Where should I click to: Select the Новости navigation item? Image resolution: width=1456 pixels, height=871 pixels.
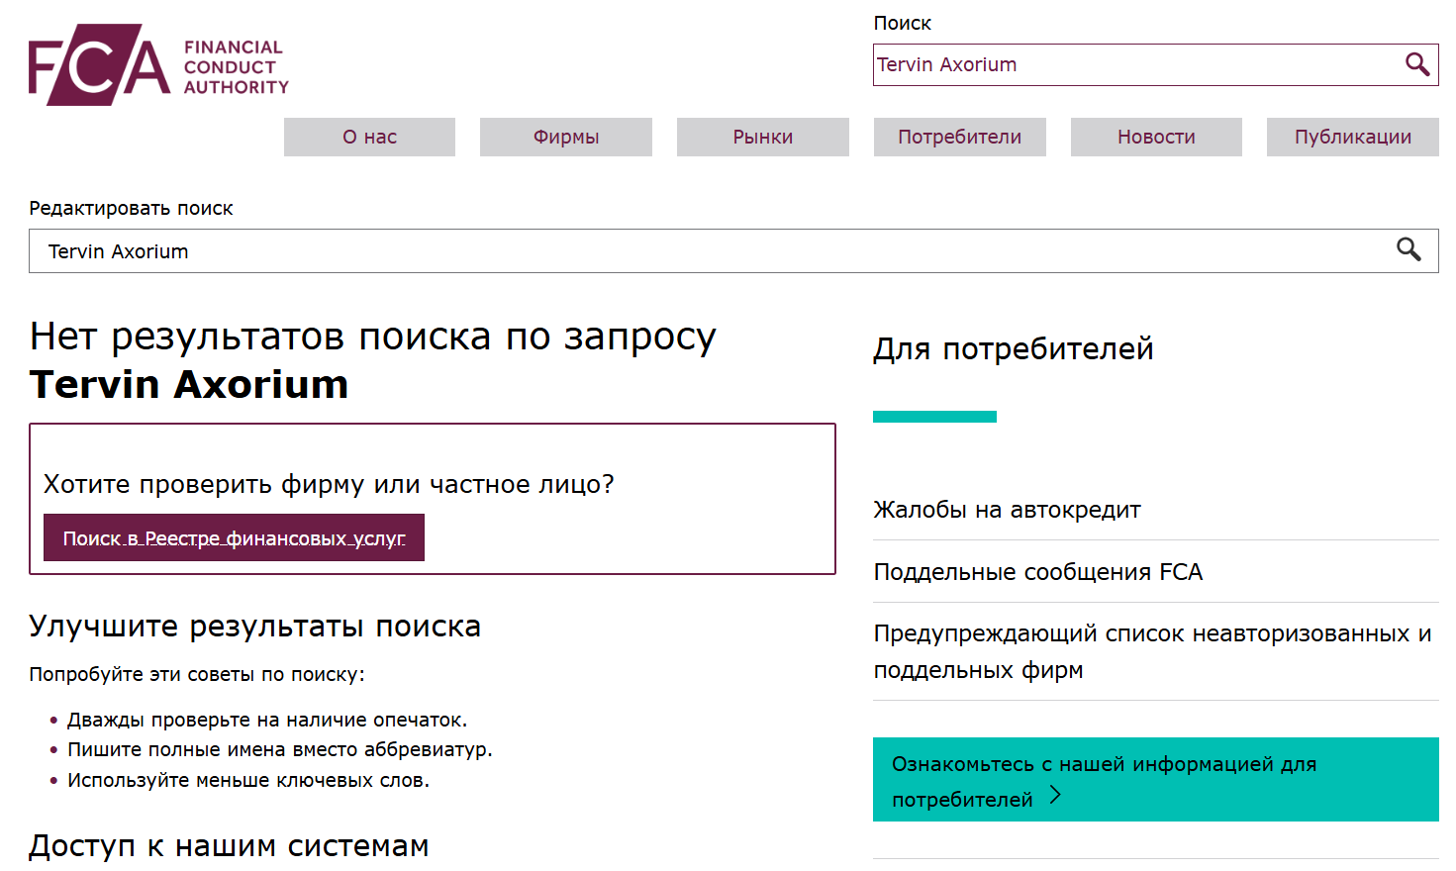coord(1155,137)
